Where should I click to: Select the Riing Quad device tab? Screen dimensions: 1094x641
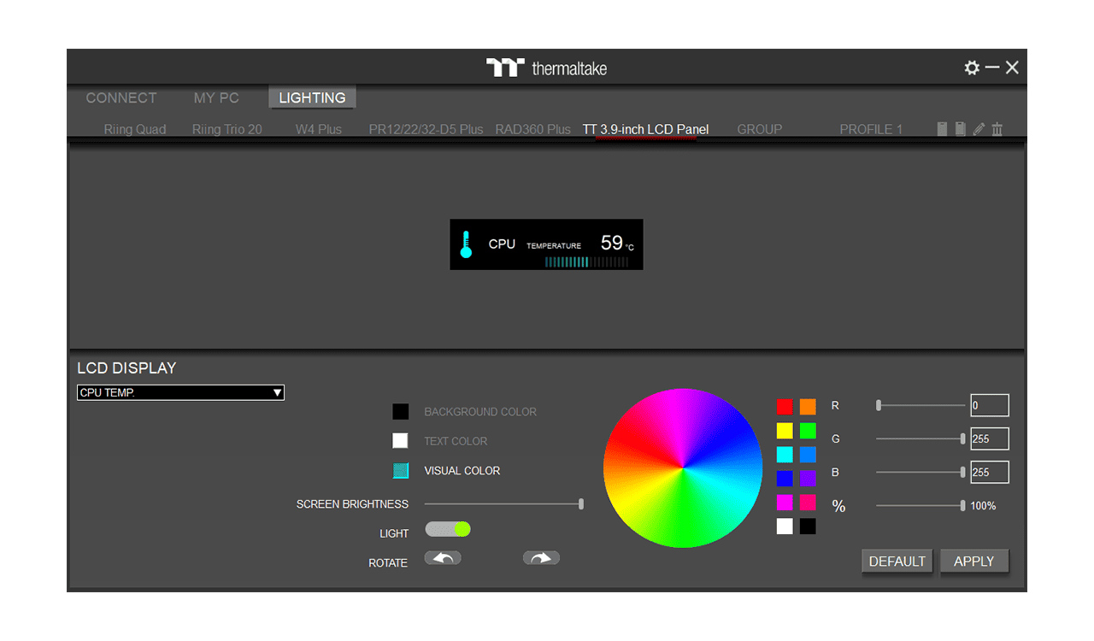click(135, 129)
